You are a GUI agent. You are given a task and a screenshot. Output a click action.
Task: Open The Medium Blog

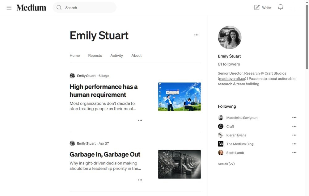[x=240, y=144]
